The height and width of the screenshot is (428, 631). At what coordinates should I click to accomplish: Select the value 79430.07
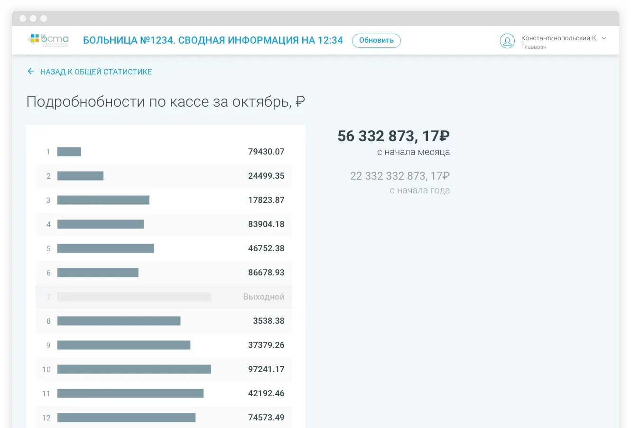coord(266,152)
